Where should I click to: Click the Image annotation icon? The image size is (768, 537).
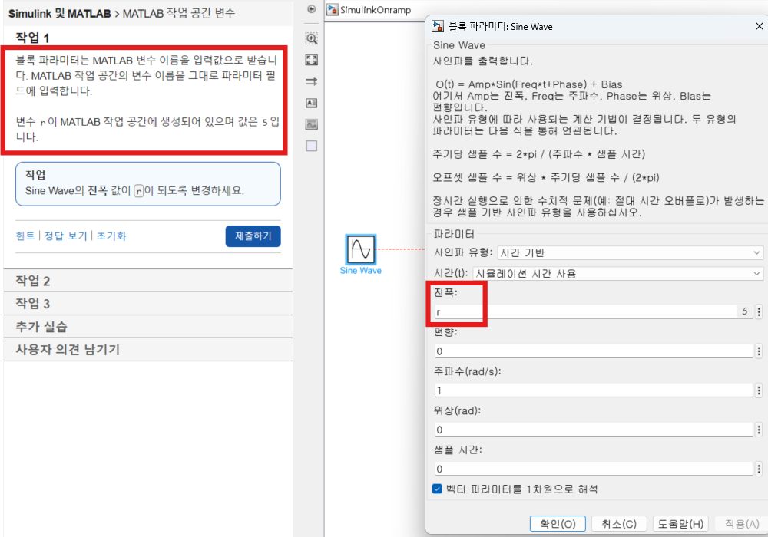[x=312, y=124]
